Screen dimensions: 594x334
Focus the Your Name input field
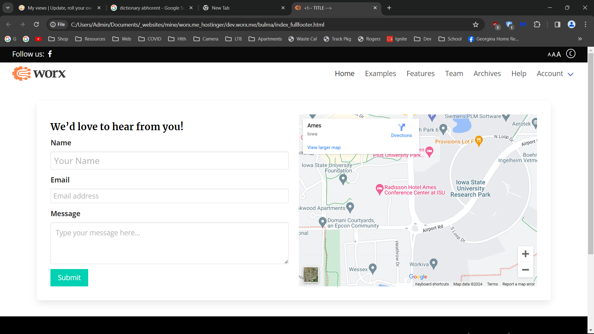(x=169, y=161)
